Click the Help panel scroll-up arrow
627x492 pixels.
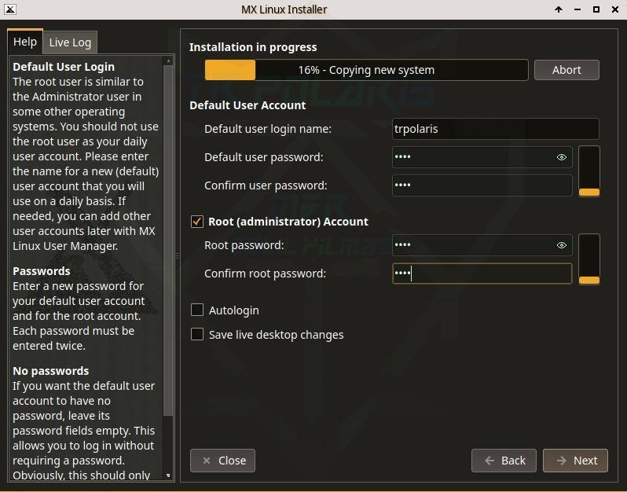[168, 61]
